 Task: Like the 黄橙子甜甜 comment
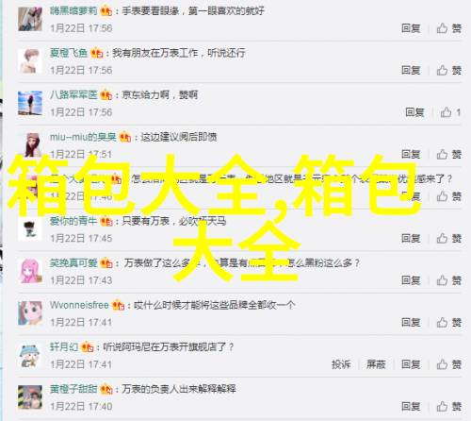448,407
